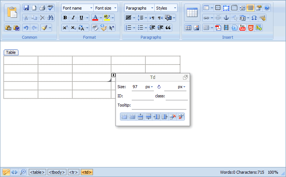The height and width of the screenshot is (177, 286).
Task: Click the large Insert Table icon
Action: 192,13
